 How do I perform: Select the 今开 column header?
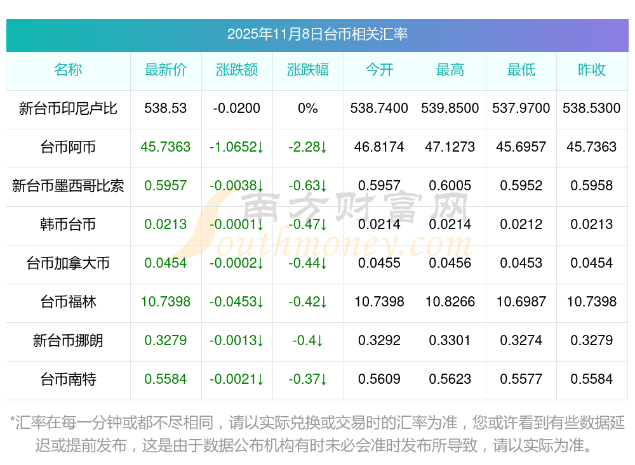(379, 70)
